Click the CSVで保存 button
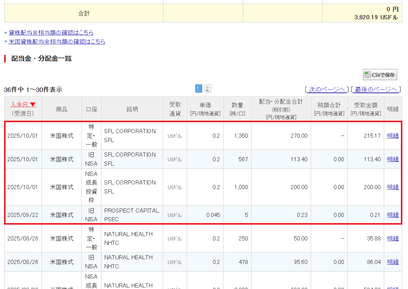 pyautogui.click(x=380, y=75)
